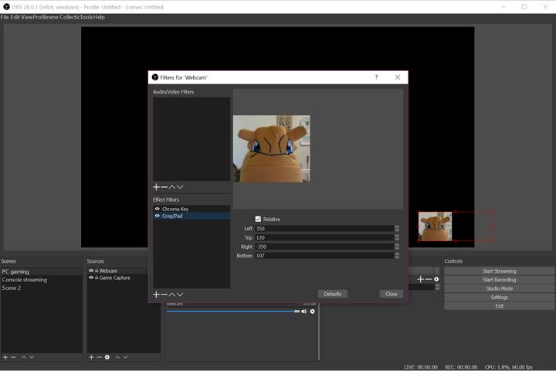Click the Right crop value stepper
Screen dimensions: 556x371
coord(397,247)
